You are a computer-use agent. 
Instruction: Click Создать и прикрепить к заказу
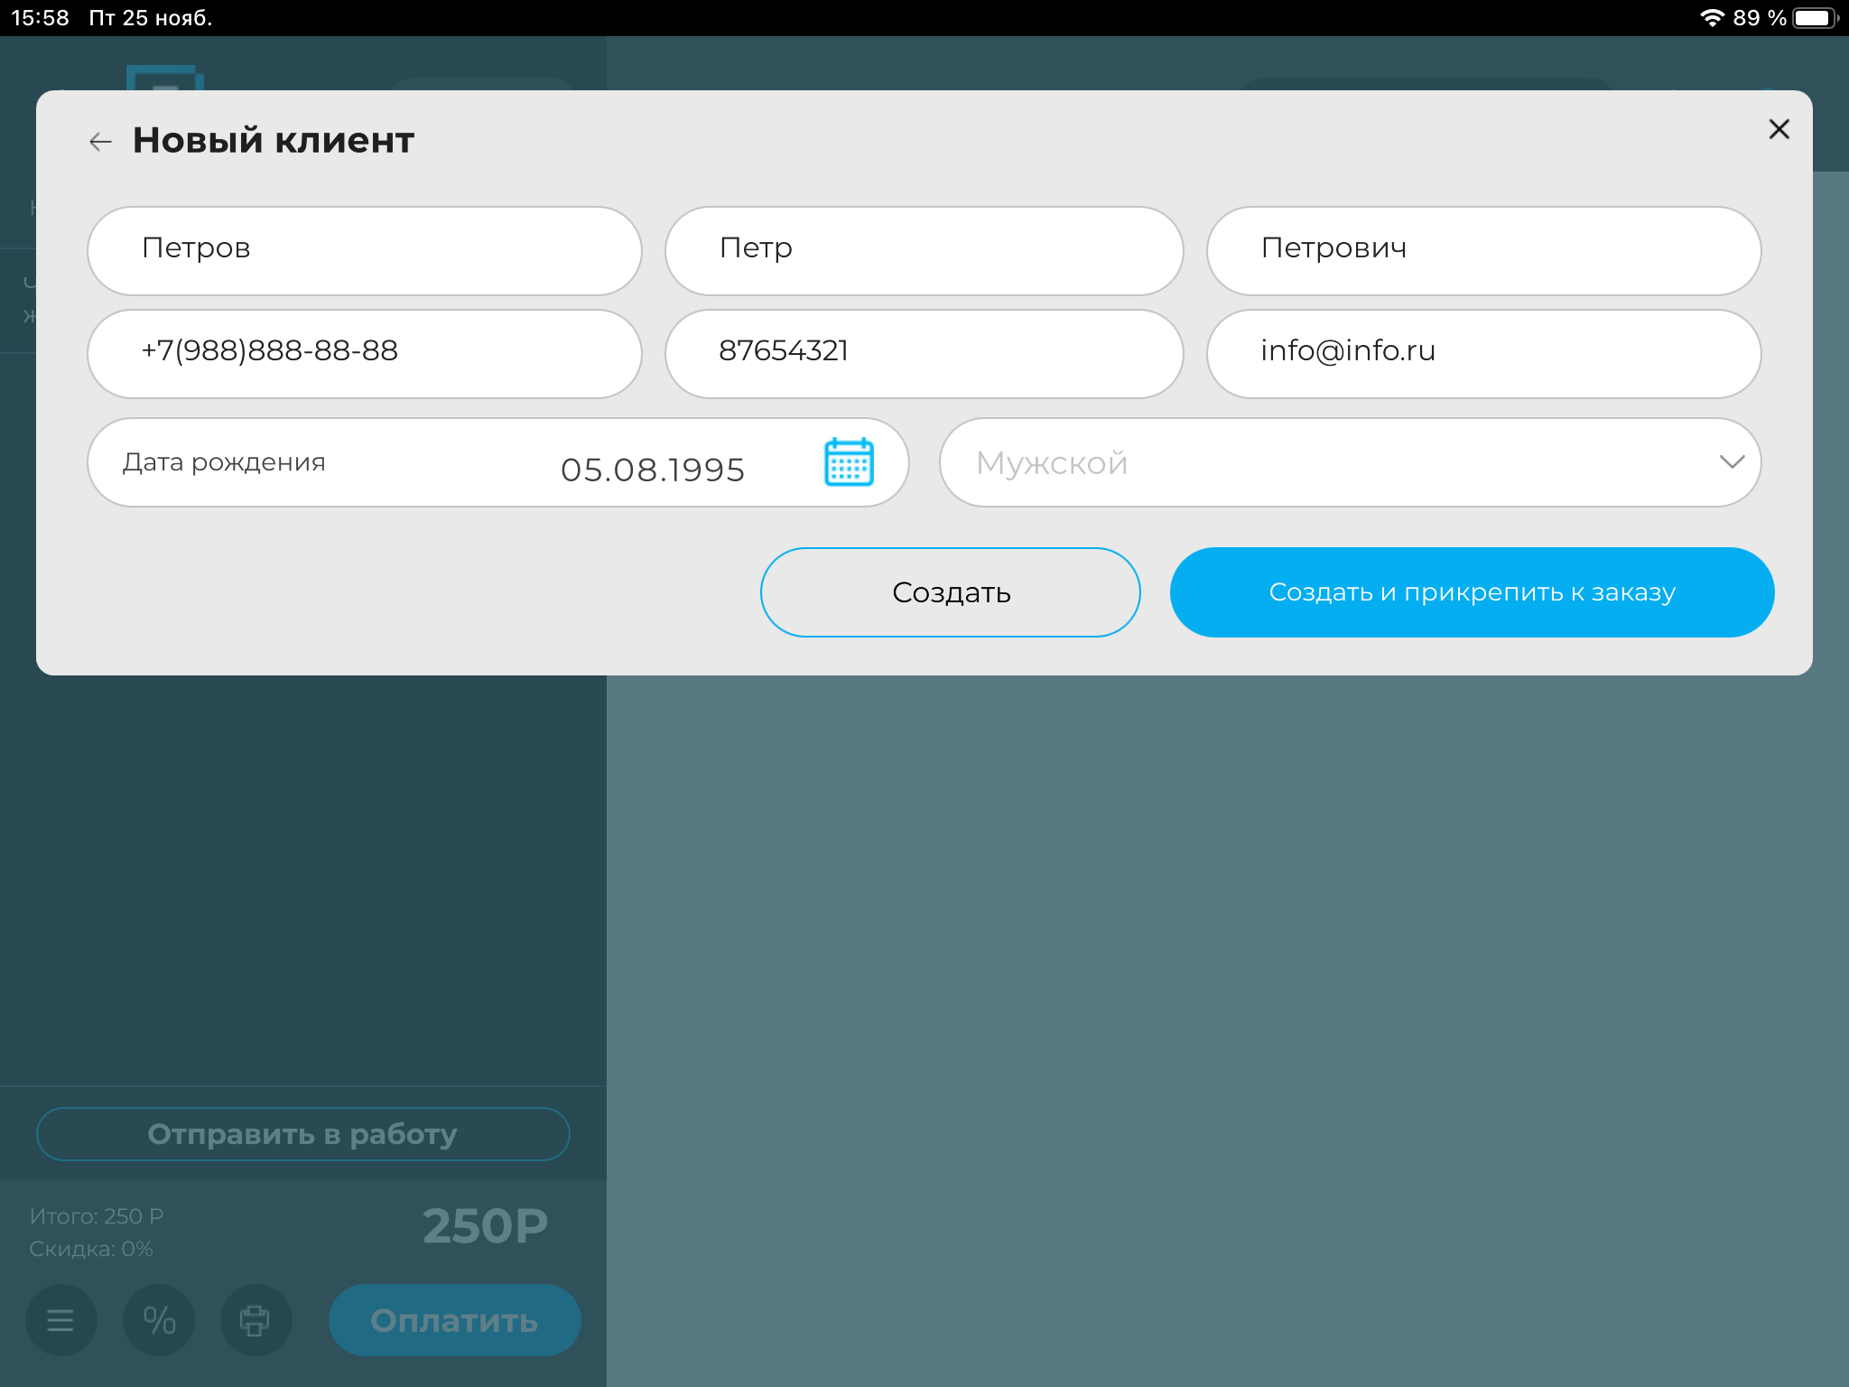click(x=1471, y=591)
